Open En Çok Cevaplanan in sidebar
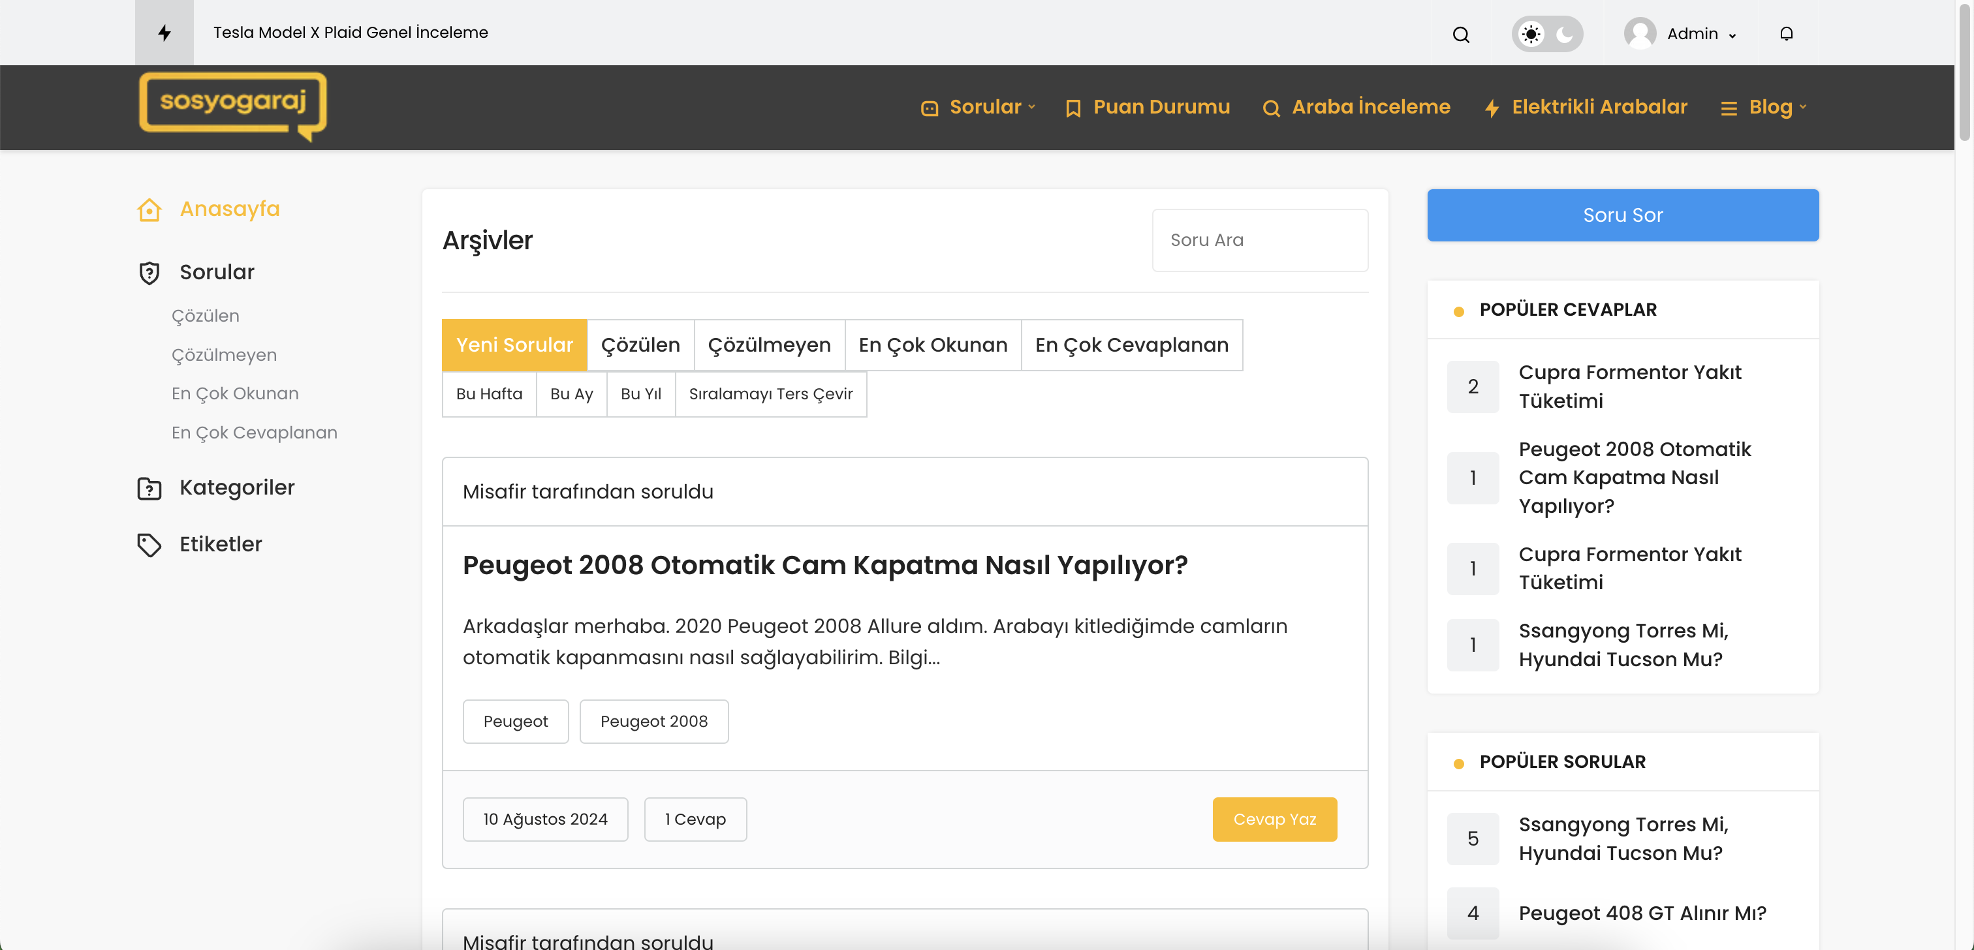 click(x=255, y=432)
